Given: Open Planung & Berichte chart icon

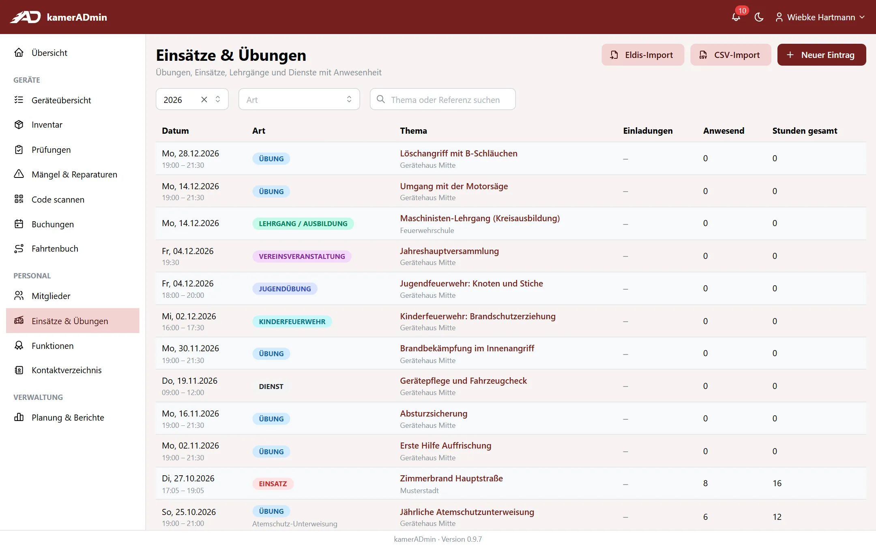Looking at the screenshot, I should 19,417.
